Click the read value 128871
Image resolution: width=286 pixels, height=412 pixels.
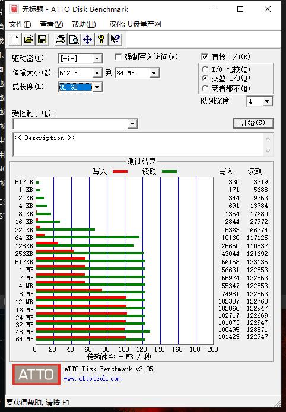(x=258, y=330)
